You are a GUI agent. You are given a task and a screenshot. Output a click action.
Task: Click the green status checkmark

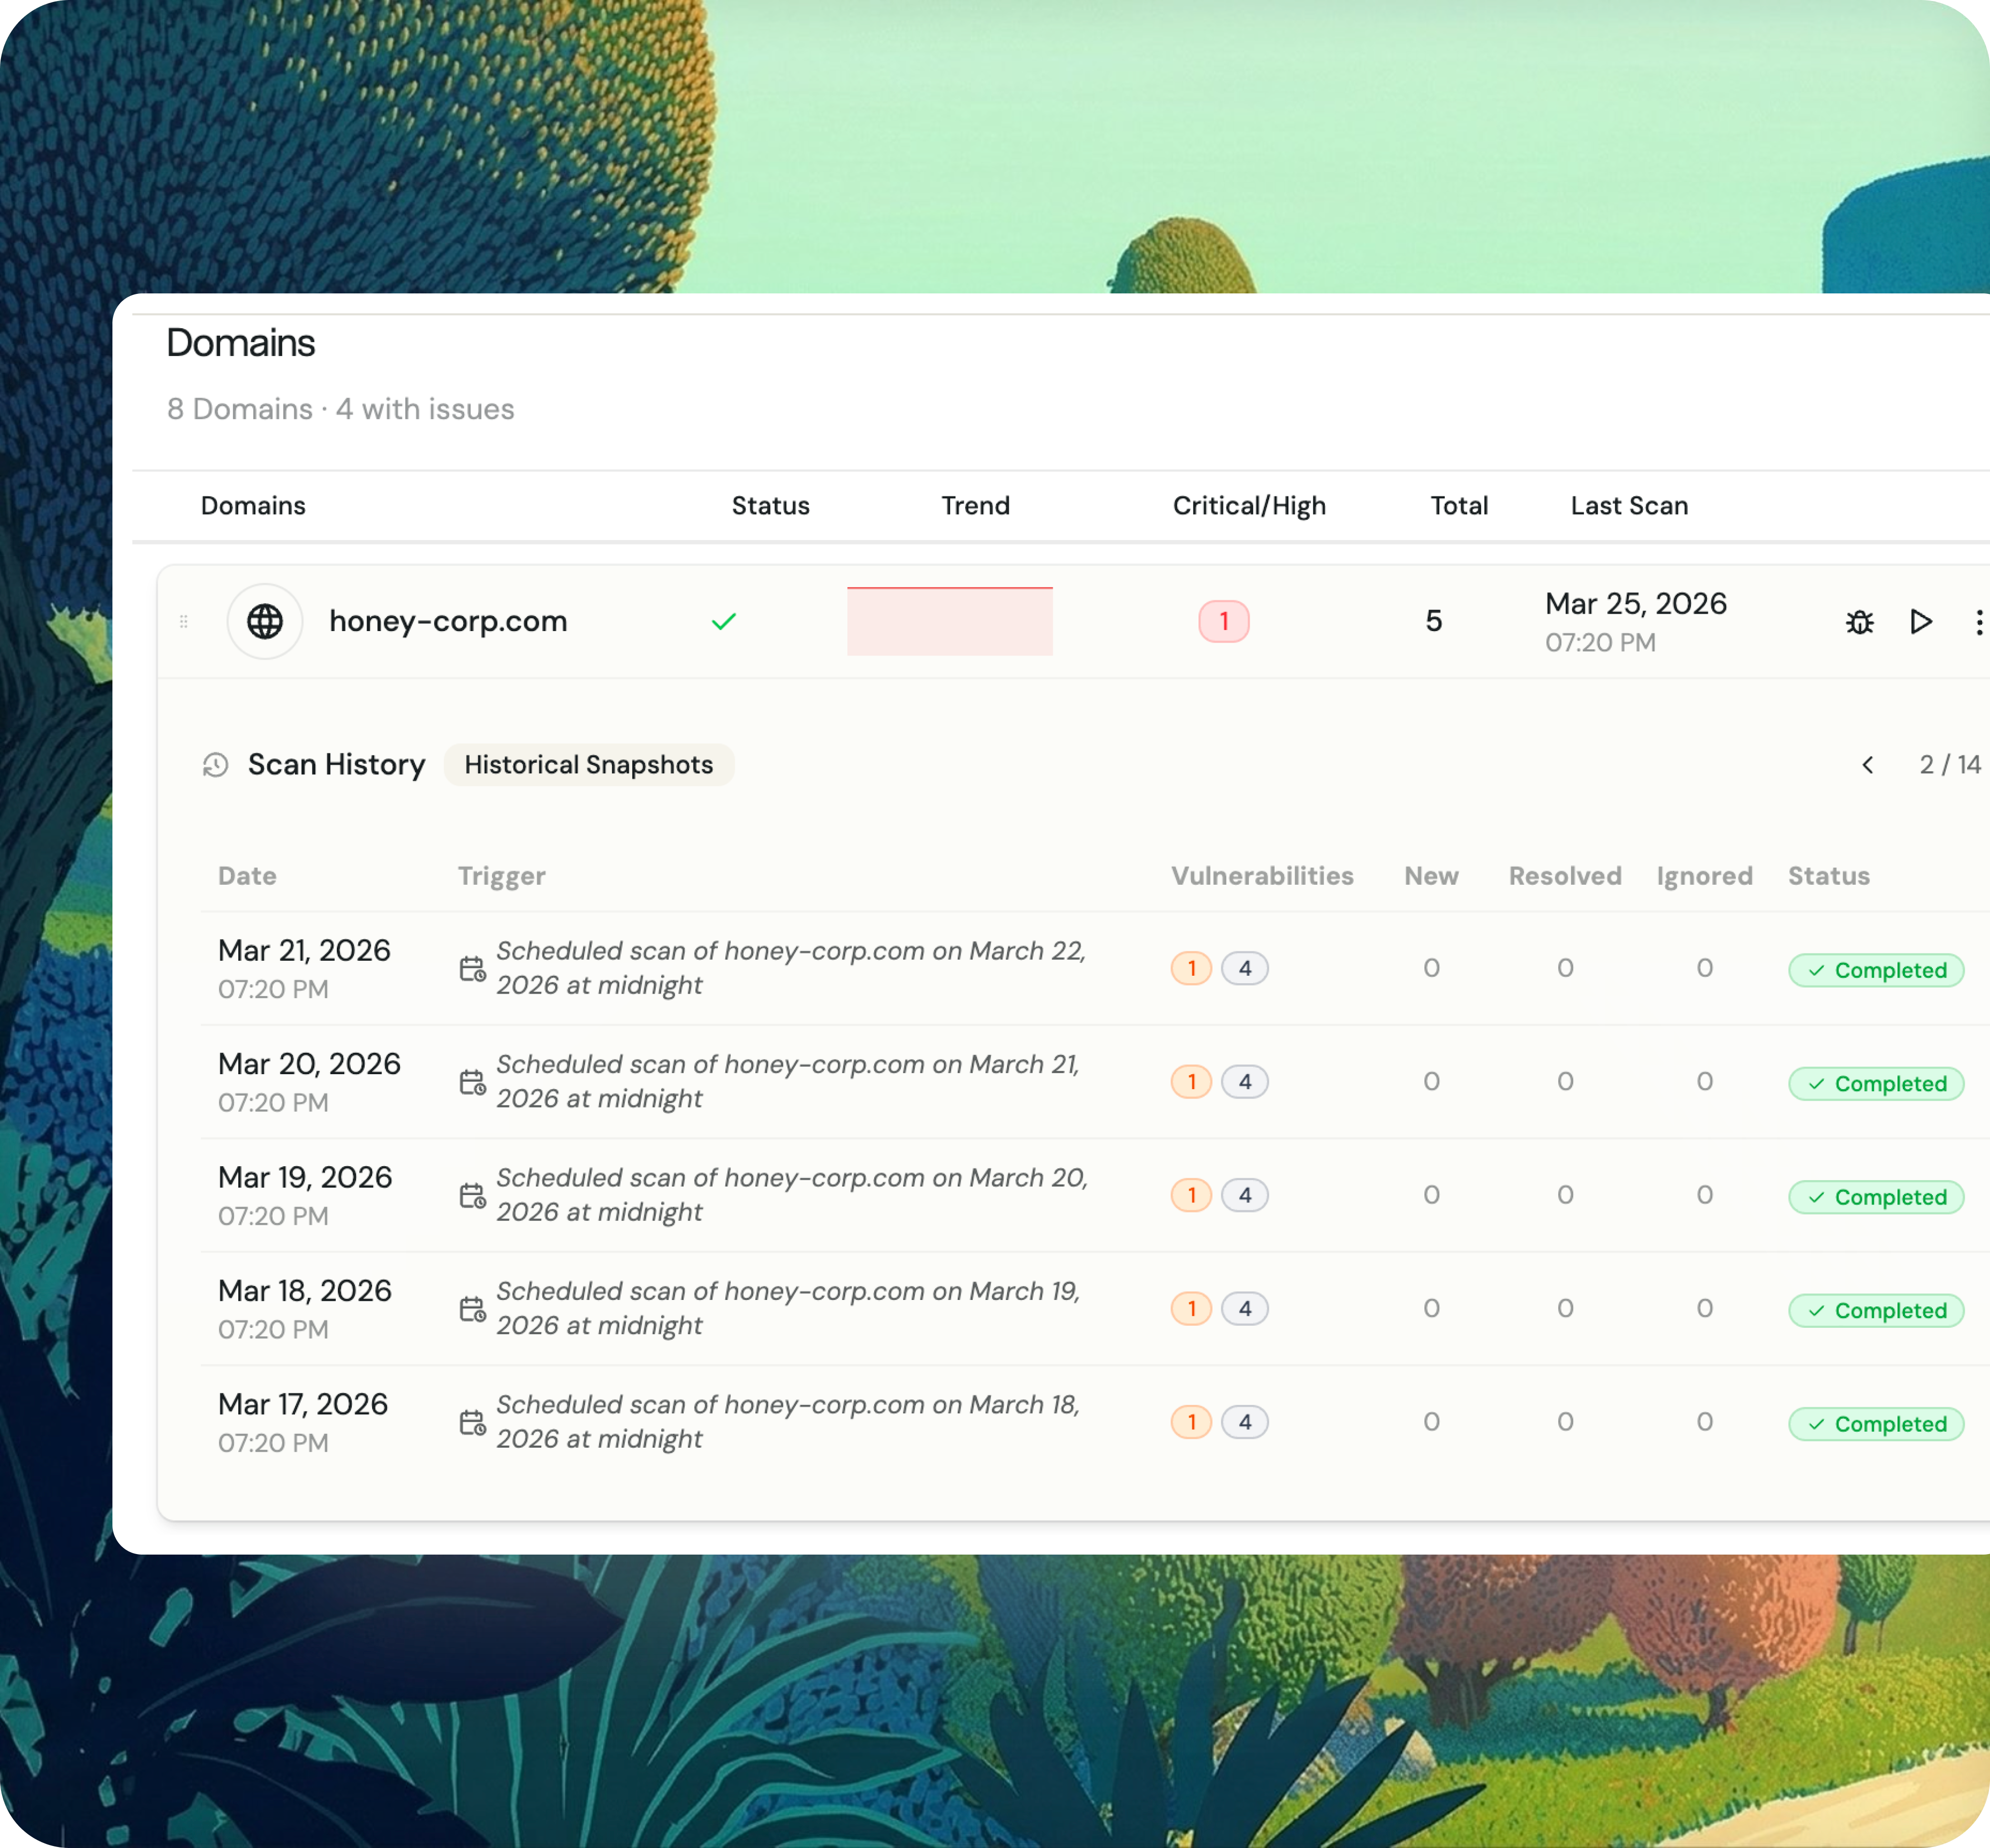pyautogui.click(x=723, y=622)
